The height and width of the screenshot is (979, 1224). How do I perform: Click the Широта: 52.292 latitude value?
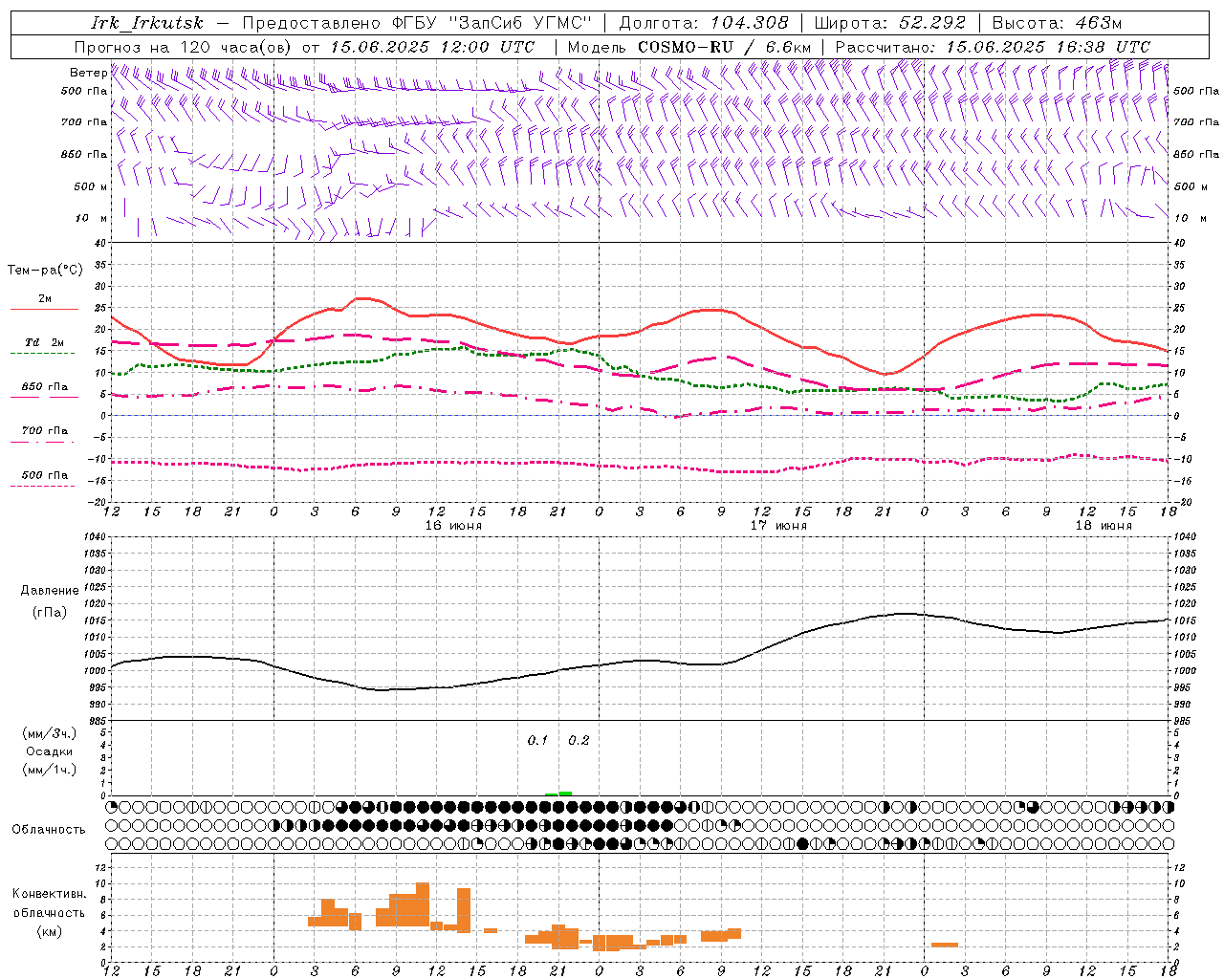coord(890,23)
